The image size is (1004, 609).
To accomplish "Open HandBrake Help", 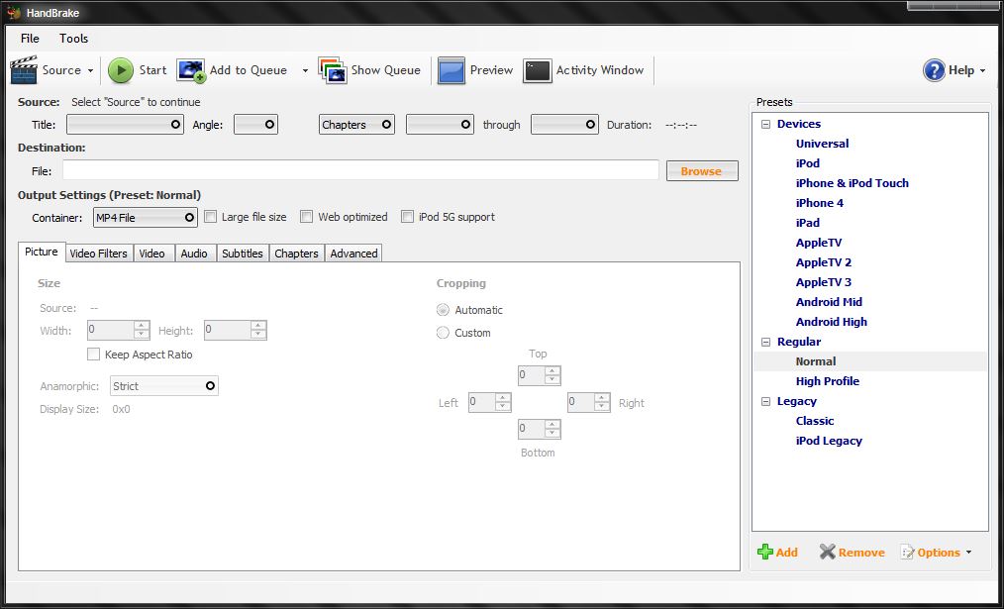I will (954, 70).
